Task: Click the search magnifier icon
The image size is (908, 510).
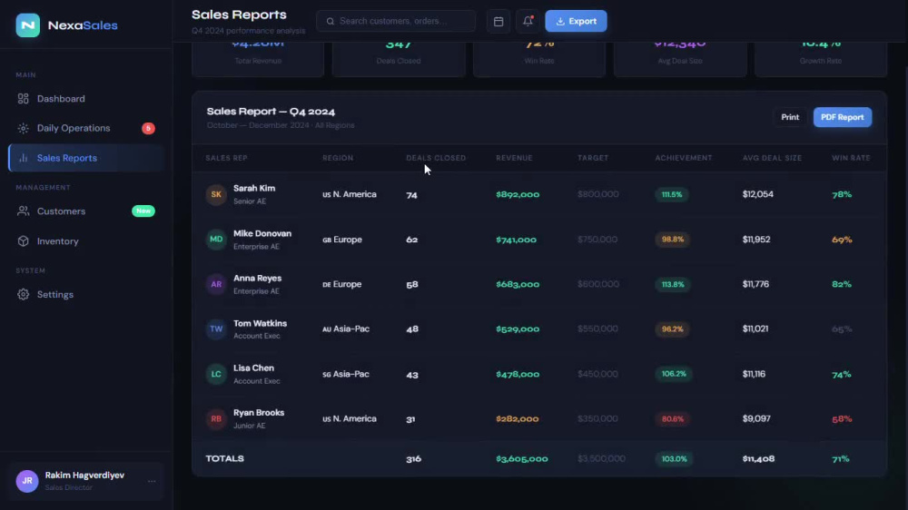Action: pos(331,22)
